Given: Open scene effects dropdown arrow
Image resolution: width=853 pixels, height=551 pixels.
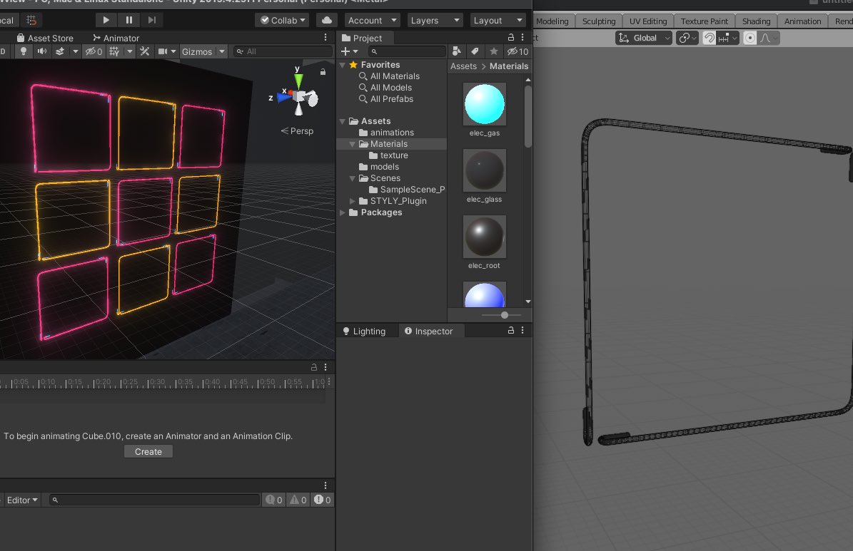Looking at the screenshot, I should (76, 51).
